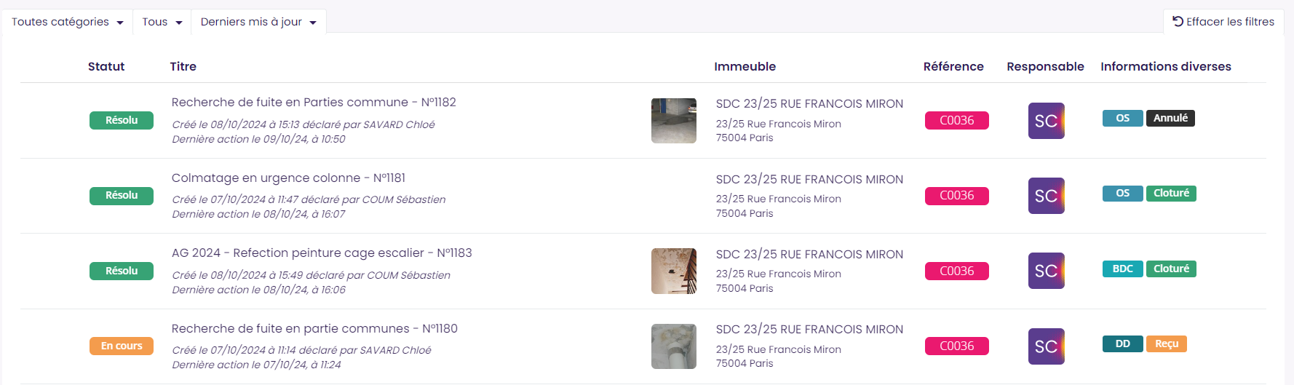
Task: Expand the Tous filter dropdown
Action: pos(162,22)
